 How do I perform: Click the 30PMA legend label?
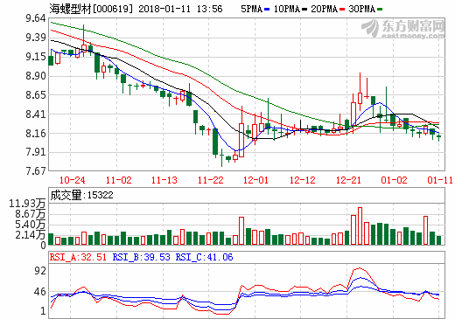click(x=361, y=9)
